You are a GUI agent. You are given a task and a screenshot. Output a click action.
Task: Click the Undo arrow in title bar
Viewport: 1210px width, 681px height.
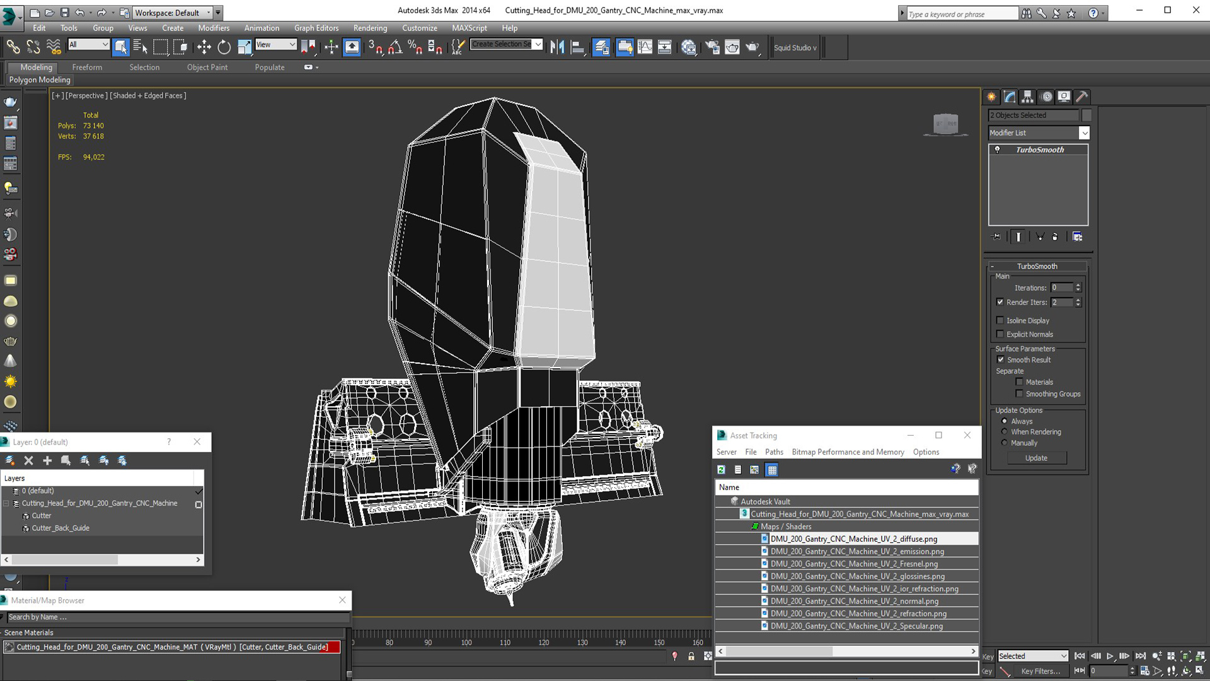(79, 13)
